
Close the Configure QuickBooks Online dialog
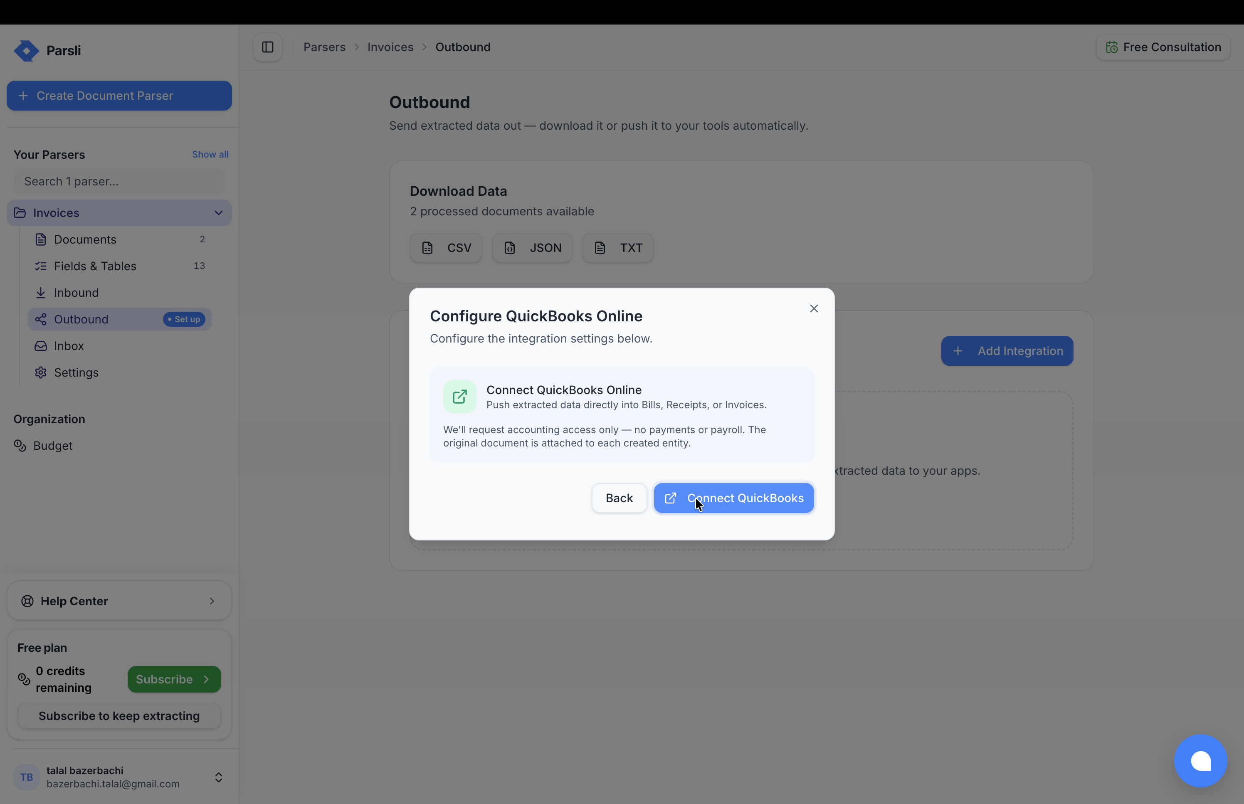(x=814, y=308)
